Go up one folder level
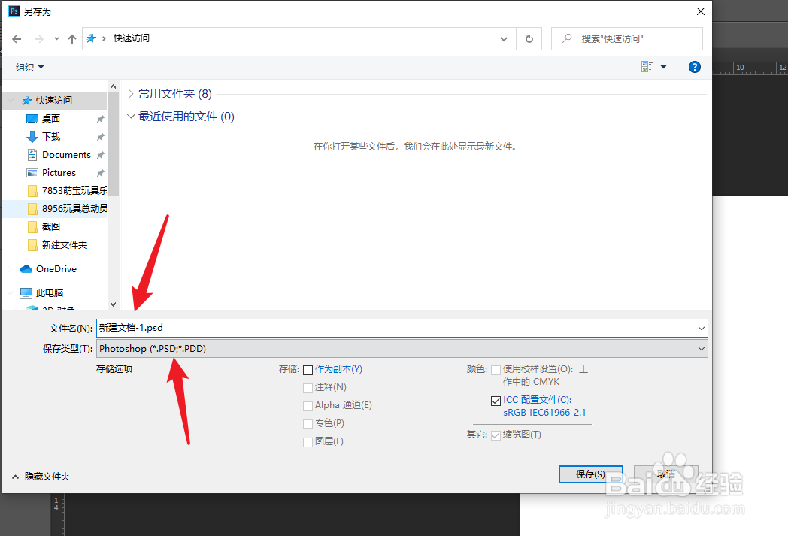This screenshot has height=536, width=788. (72, 38)
